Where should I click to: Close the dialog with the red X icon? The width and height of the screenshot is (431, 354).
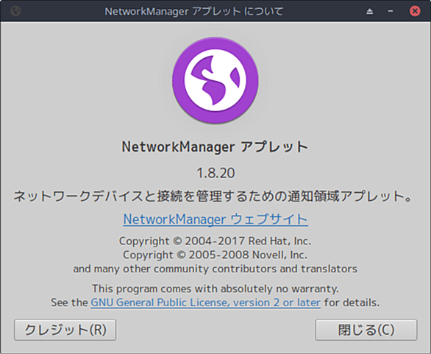tap(415, 11)
